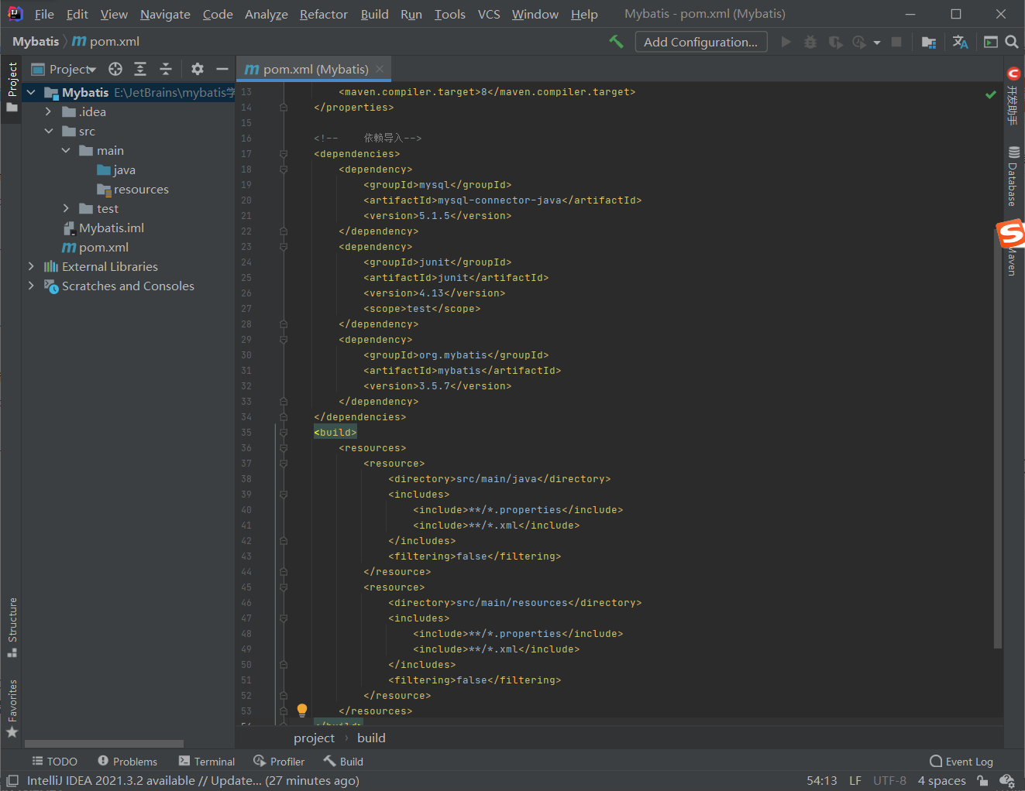Open the Database side panel
1025x791 pixels.
[x=1013, y=176]
